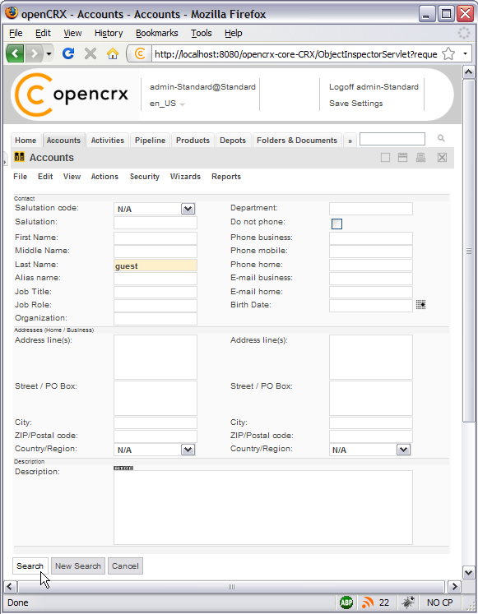Open the Accounts Edit menu
The width and height of the screenshot is (478, 614).
tap(45, 177)
